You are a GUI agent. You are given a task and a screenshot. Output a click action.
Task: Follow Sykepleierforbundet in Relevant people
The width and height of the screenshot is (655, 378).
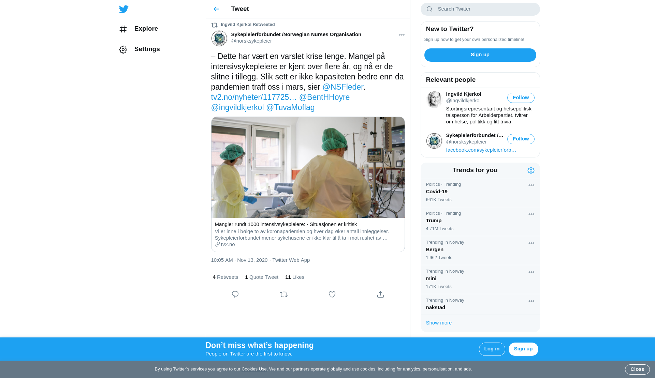pos(521,139)
